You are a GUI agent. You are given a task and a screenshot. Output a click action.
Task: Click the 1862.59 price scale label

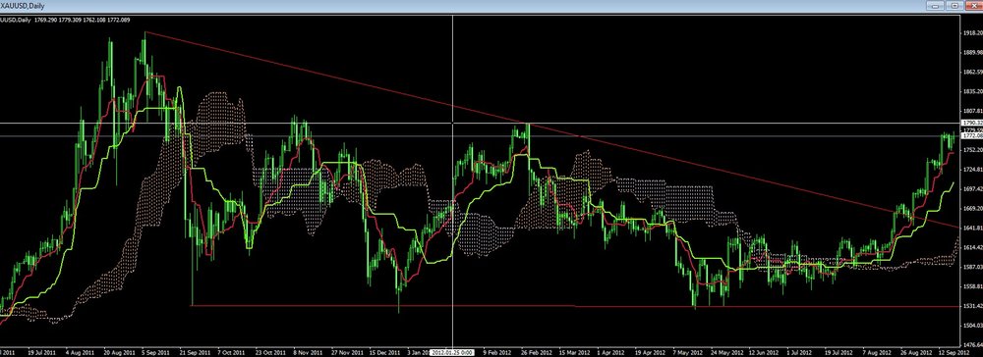(972, 72)
